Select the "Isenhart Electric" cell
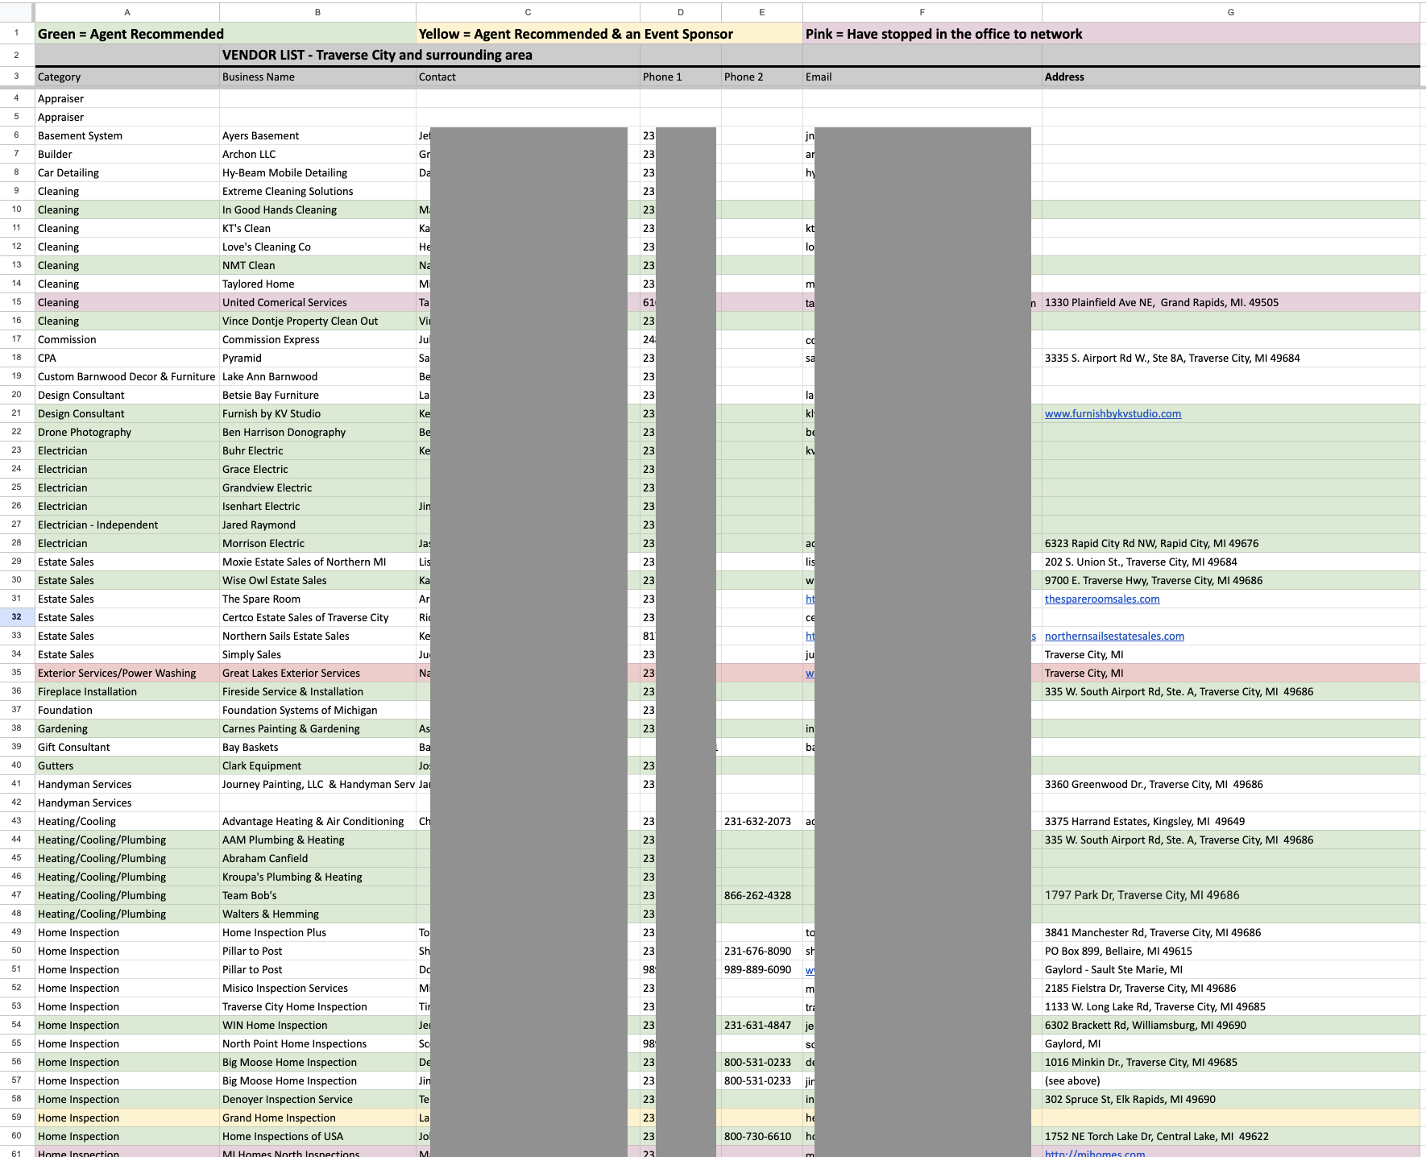This screenshot has width=1426, height=1157. tap(317, 506)
